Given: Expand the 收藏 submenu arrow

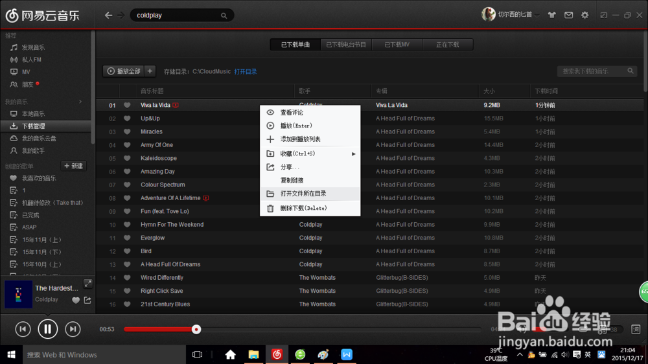Looking at the screenshot, I should pos(353,154).
